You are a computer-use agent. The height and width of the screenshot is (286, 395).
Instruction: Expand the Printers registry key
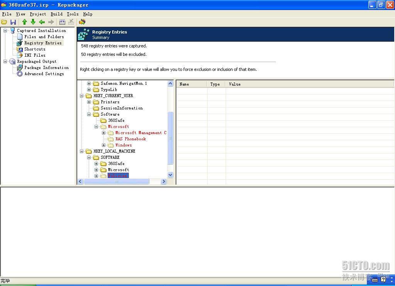pyautogui.click(x=89, y=102)
